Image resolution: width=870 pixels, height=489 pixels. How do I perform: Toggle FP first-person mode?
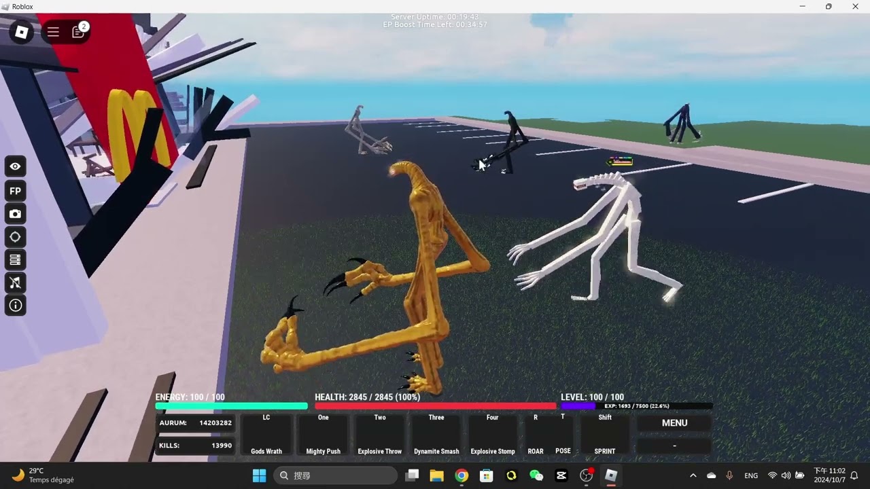click(16, 191)
